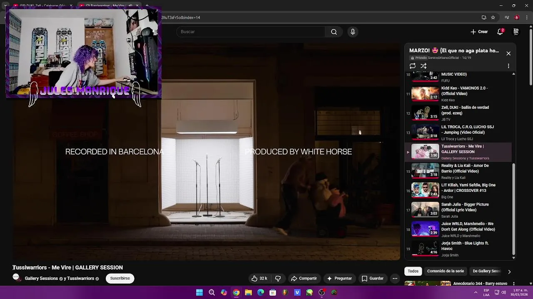
Task: Click the YouTube search magnifier button
Action: pos(334,32)
